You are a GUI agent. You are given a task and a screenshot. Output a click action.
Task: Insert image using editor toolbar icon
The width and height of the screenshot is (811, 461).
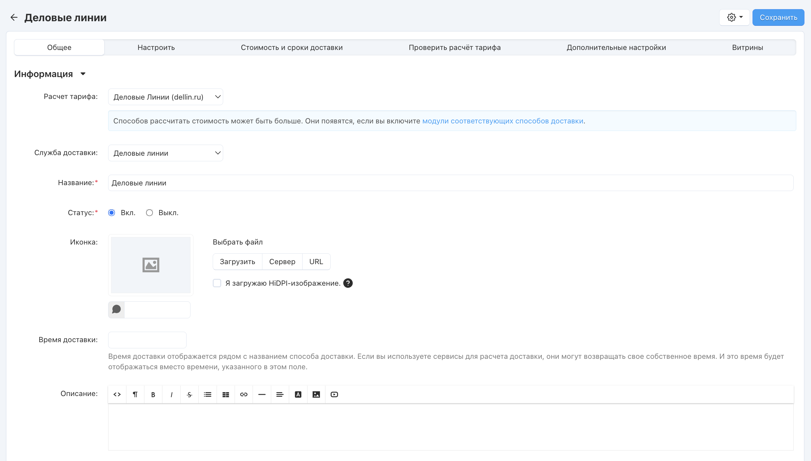(316, 394)
